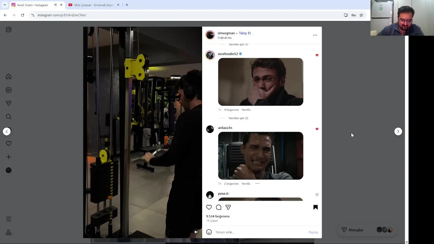Open esrefondin52's crying GIF comment
Image resolution: width=434 pixels, height=244 pixels.
[x=260, y=82]
